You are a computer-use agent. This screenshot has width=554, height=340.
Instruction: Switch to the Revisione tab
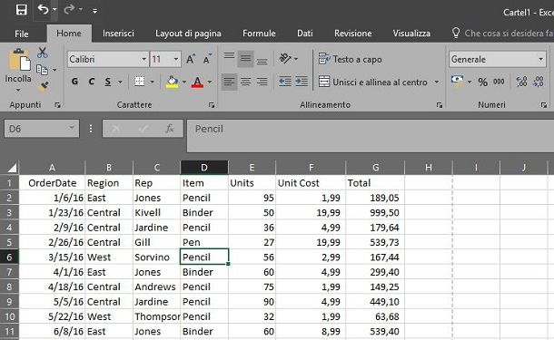(353, 34)
